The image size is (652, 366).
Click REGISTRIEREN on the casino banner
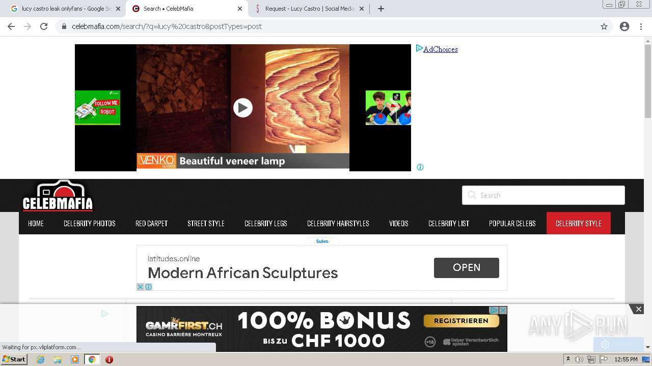coord(461,321)
